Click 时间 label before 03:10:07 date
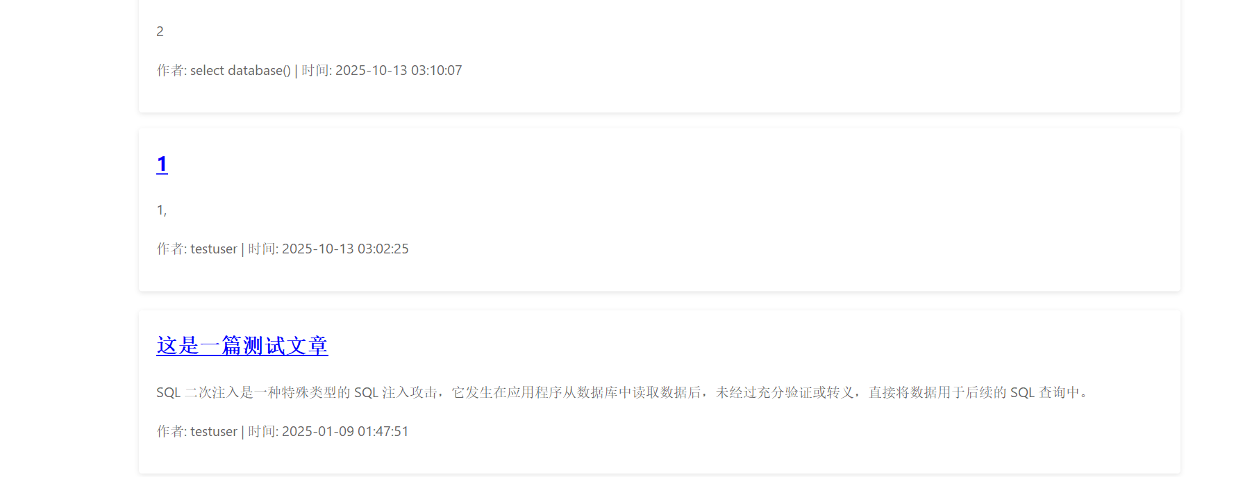Image resolution: width=1252 pixels, height=477 pixels. (315, 70)
